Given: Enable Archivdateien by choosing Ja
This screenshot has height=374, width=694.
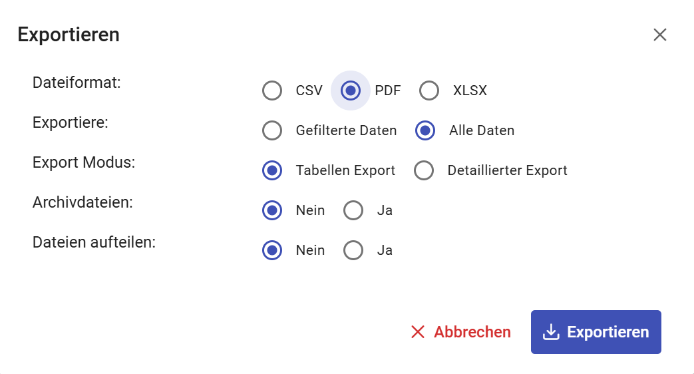Looking at the screenshot, I should (353, 210).
